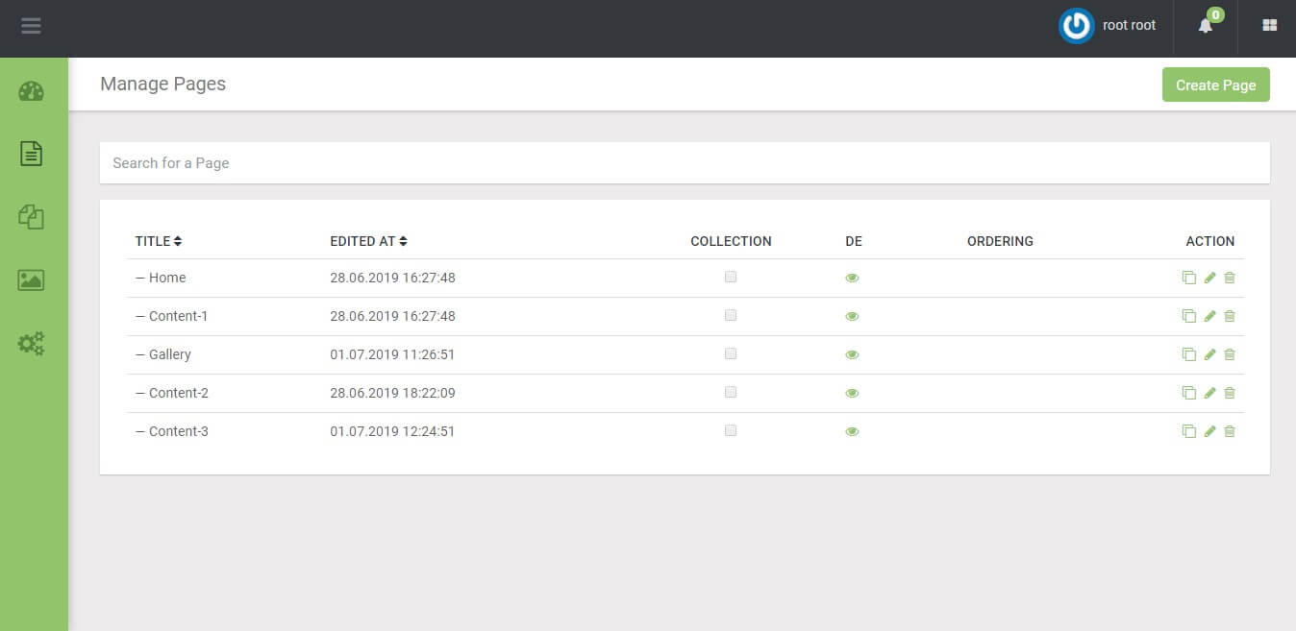Screen dimensions: 1296x631
Task: Select the Home row date 28.06.2019 16:27:48
Action: tap(392, 278)
